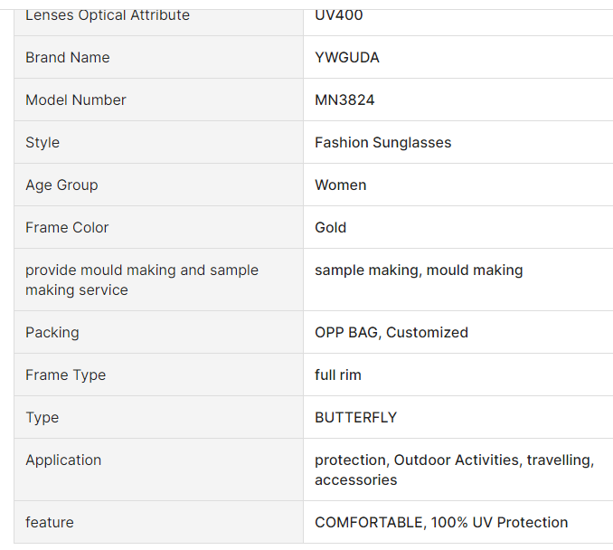Click the Frame Type label
This screenshot has height=550, width=613.
[65, 375]
